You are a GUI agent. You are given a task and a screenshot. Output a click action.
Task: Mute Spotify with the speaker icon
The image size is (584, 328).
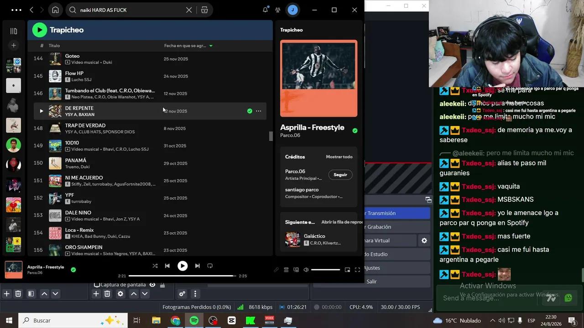pos(306,270)
